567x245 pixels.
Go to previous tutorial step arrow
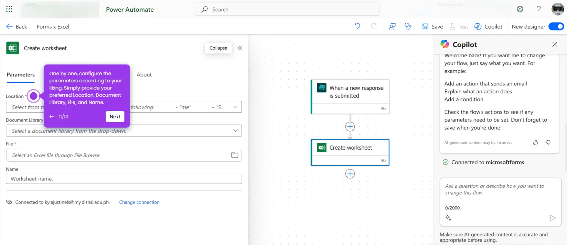[52, 117]
